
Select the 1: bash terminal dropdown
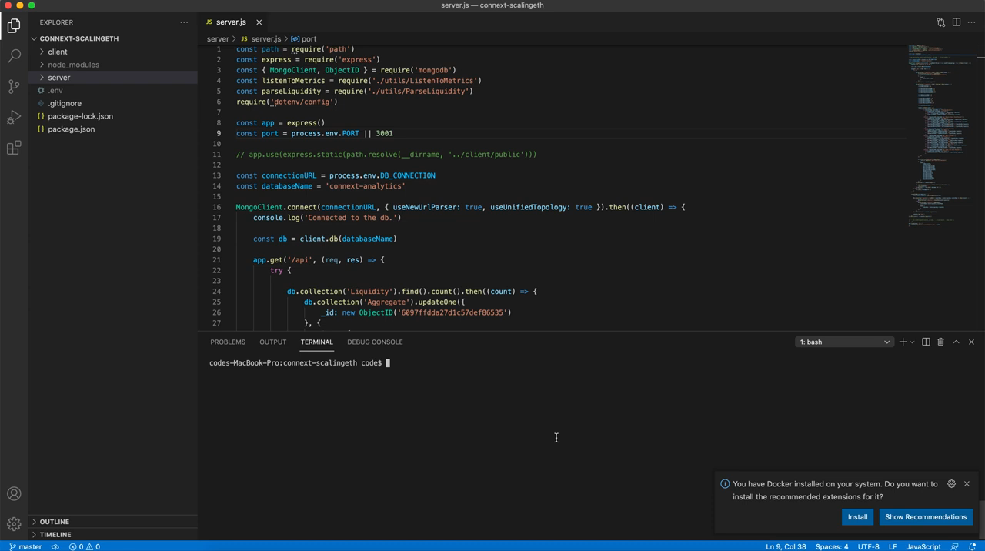(844, 342)
